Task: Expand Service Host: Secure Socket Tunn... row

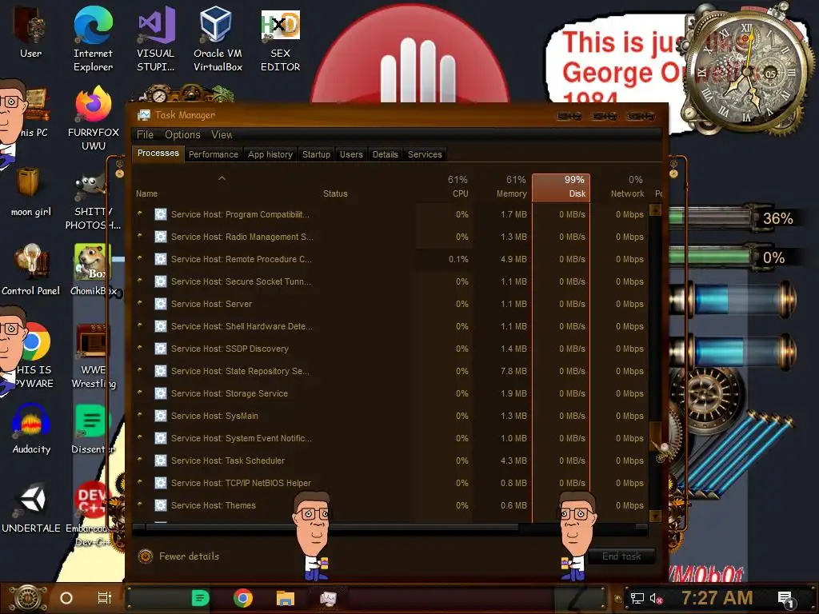Action: (140, 281)
